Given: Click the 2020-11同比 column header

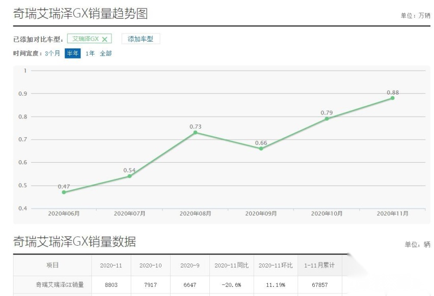Looking at the screenshot, I should pos(232,265).
